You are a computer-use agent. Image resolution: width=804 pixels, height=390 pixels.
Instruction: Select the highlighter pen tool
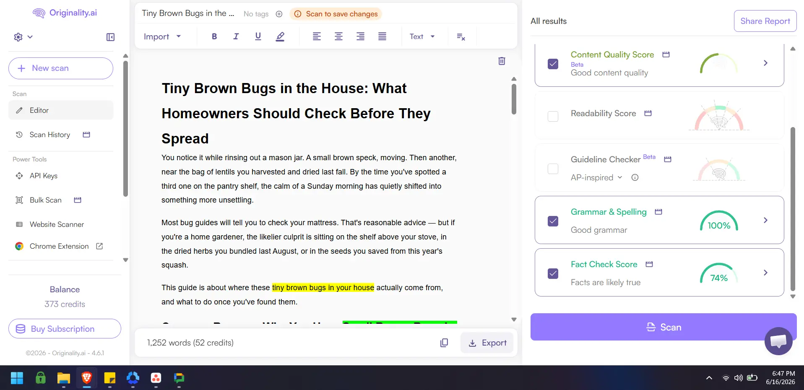[x=280, y=36]
